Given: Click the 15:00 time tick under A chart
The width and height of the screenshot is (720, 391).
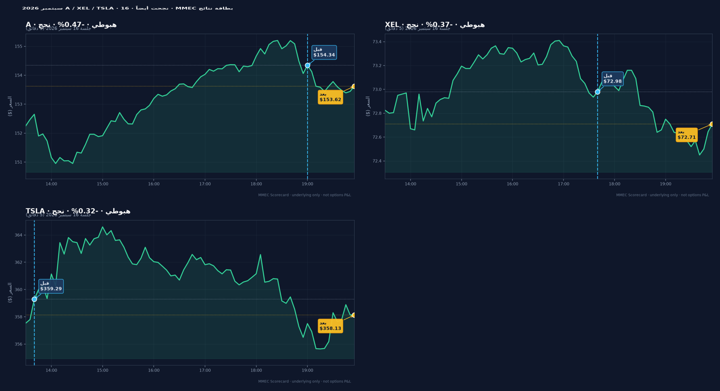Looking at the screenshot, I should click(x=103, y=184).
